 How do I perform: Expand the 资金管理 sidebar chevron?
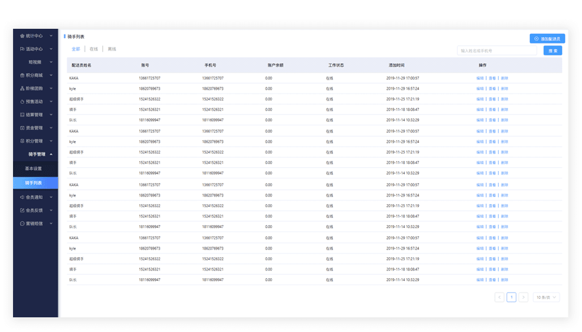coord(51,128)
